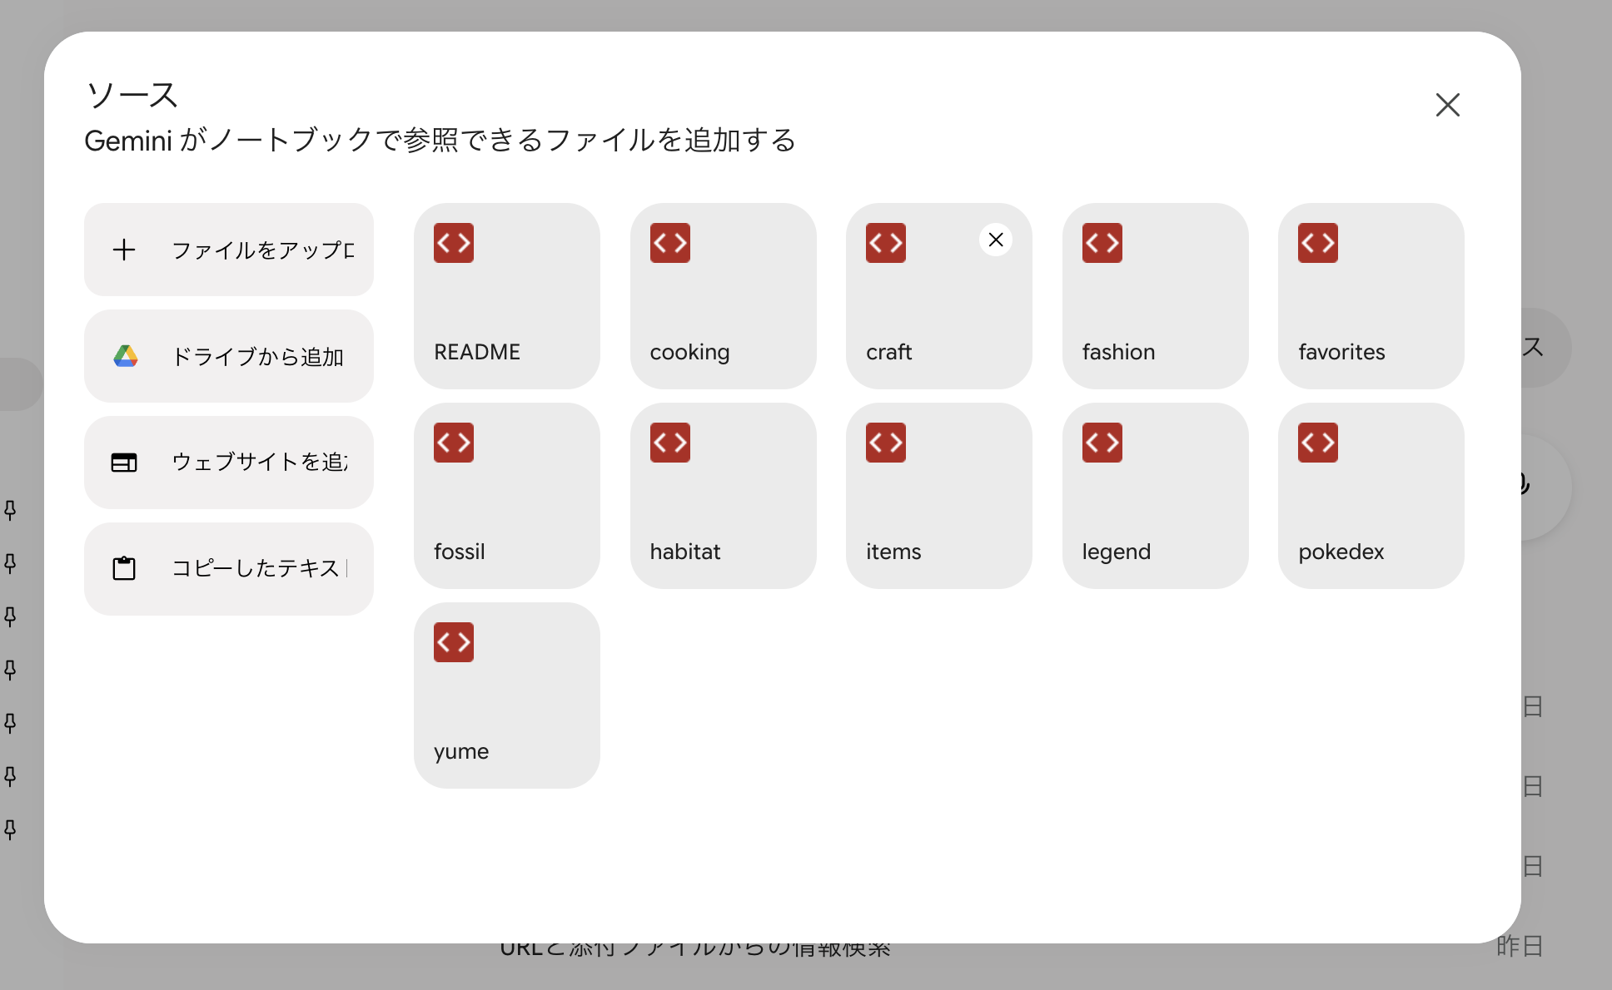
Task: Click the code icon on favorites card
Action: coord(1318,243)
